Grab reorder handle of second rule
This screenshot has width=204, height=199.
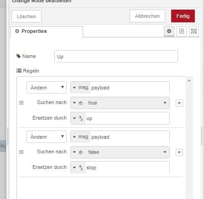pos(21,152)
